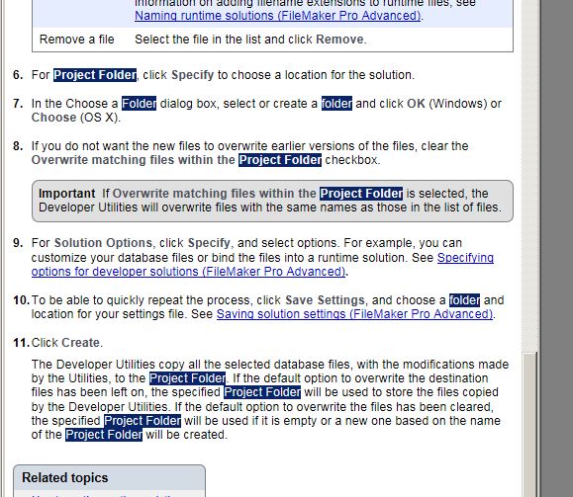Follow the Saving solution settings link
The height and width of the screenshot is (497, 573).
[354, 314]
